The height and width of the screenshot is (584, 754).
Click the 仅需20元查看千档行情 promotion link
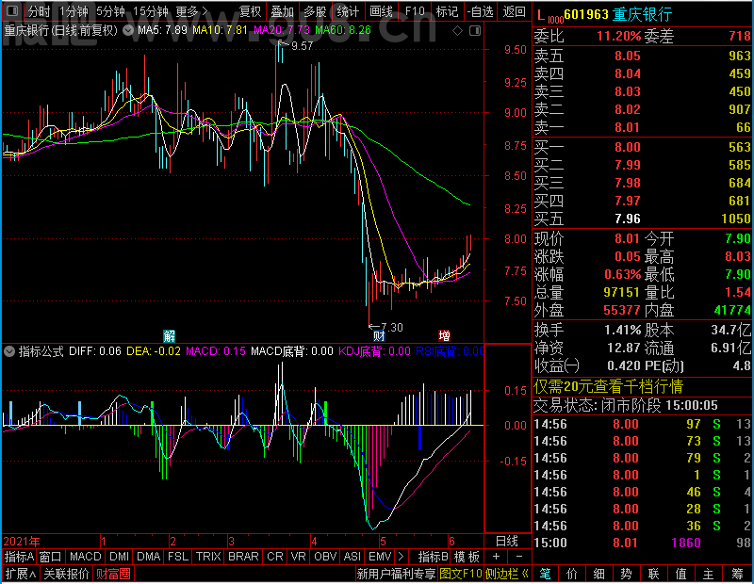pos(608,386)
